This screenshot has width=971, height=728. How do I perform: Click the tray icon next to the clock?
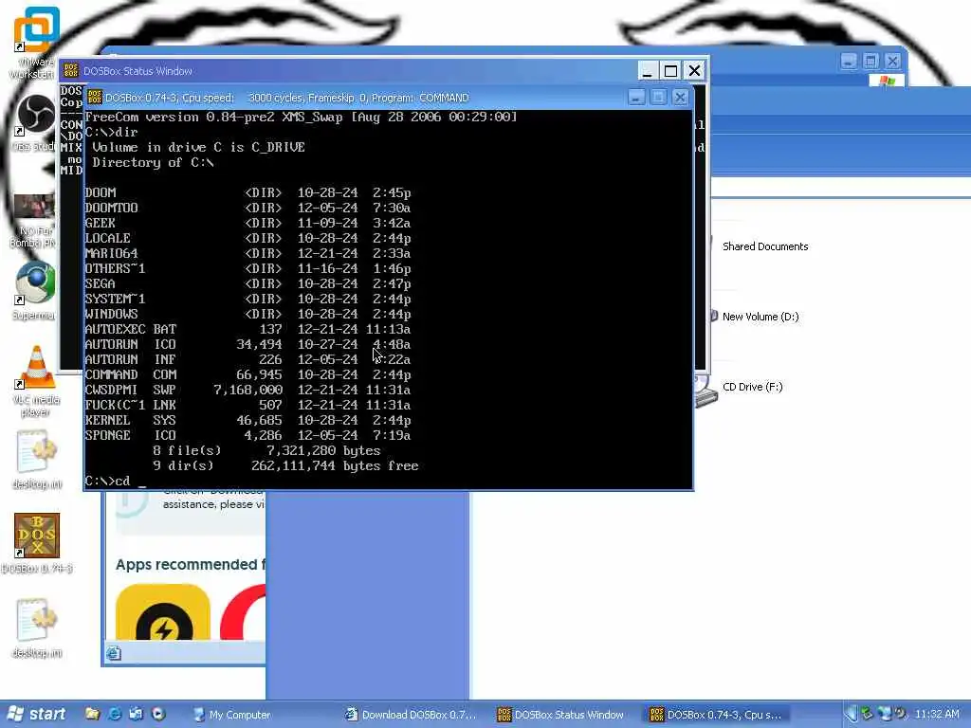point(900,714)
